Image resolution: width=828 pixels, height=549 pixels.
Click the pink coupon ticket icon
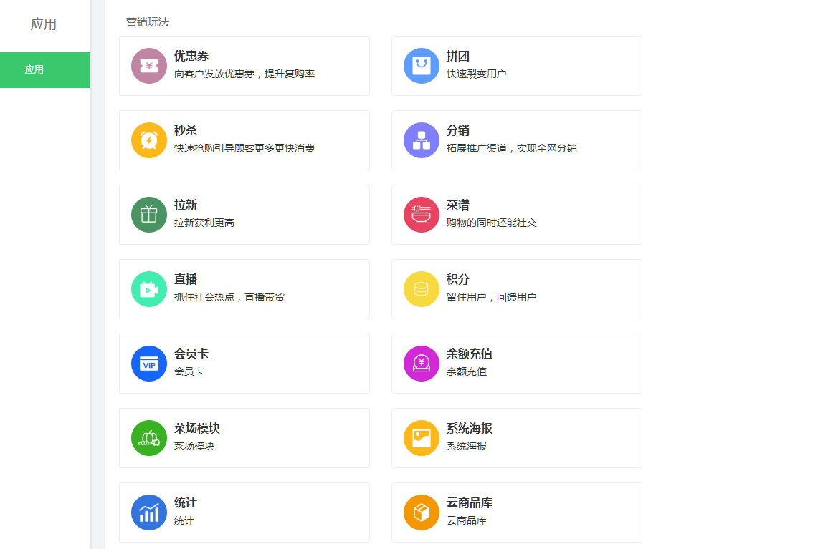[x=149, y=66]
